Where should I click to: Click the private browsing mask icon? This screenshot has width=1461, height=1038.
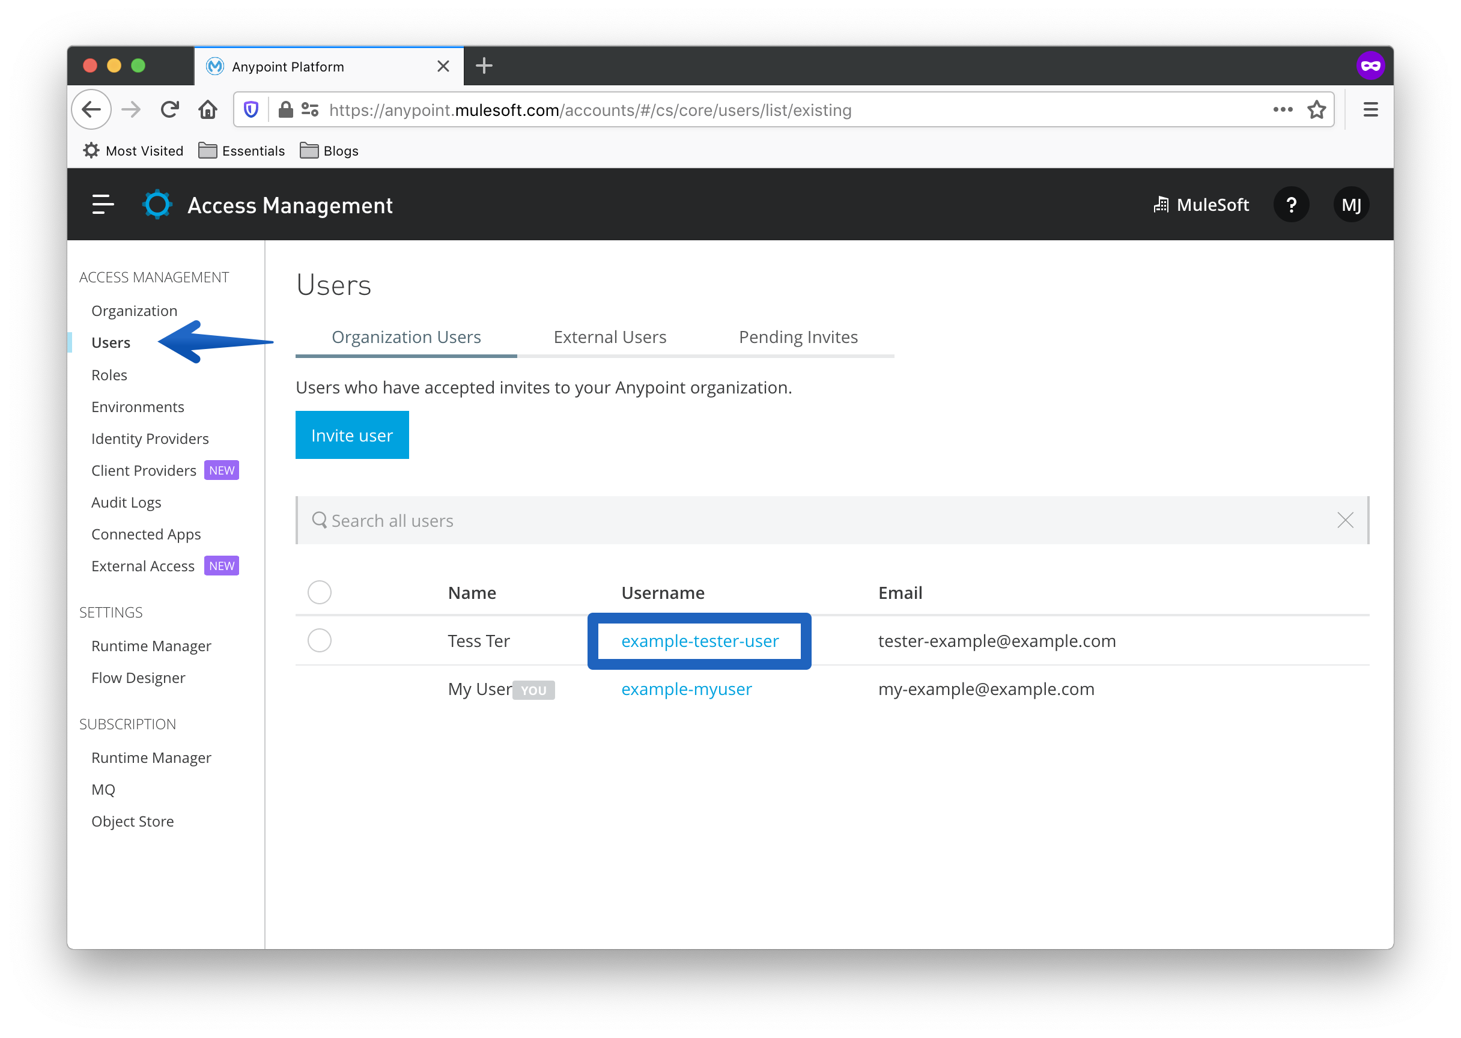1370,66
